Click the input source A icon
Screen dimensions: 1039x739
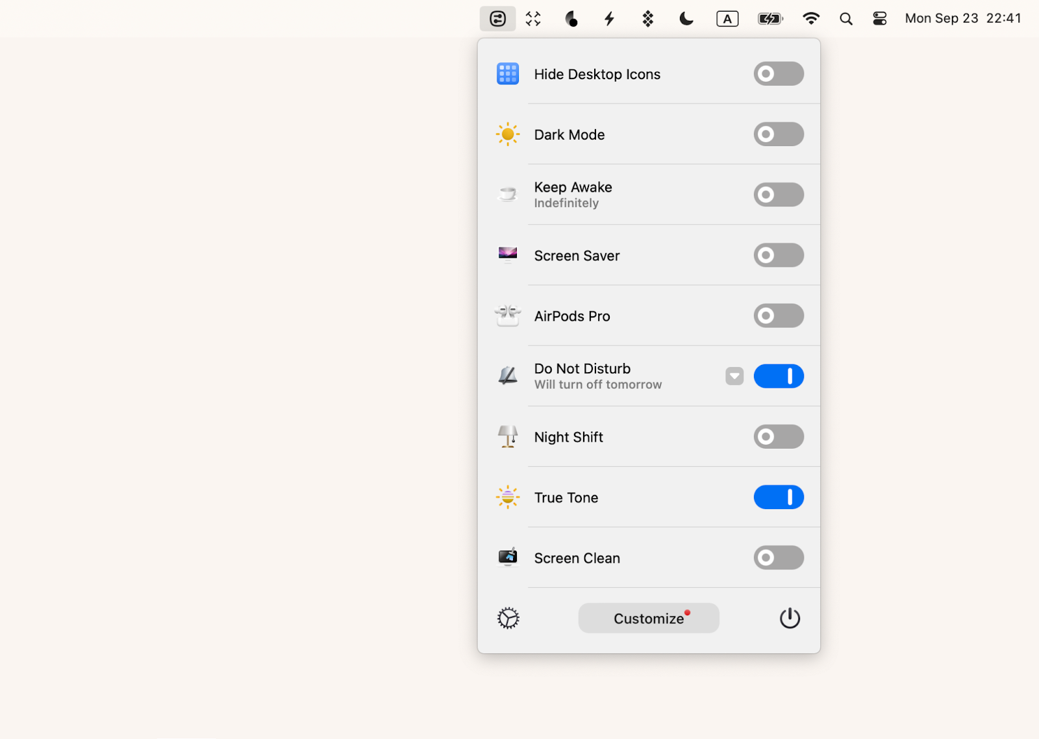click(727, 18)
